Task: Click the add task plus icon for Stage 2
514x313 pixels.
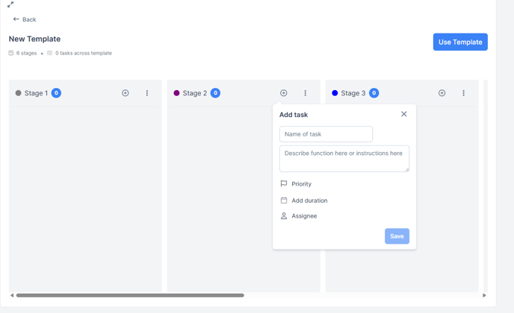Action: (x=284, y=93)
